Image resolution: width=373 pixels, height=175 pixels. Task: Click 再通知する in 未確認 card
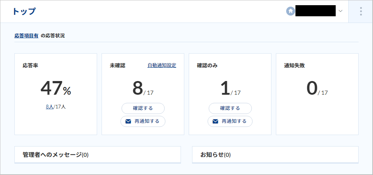[x=143, y=121]
